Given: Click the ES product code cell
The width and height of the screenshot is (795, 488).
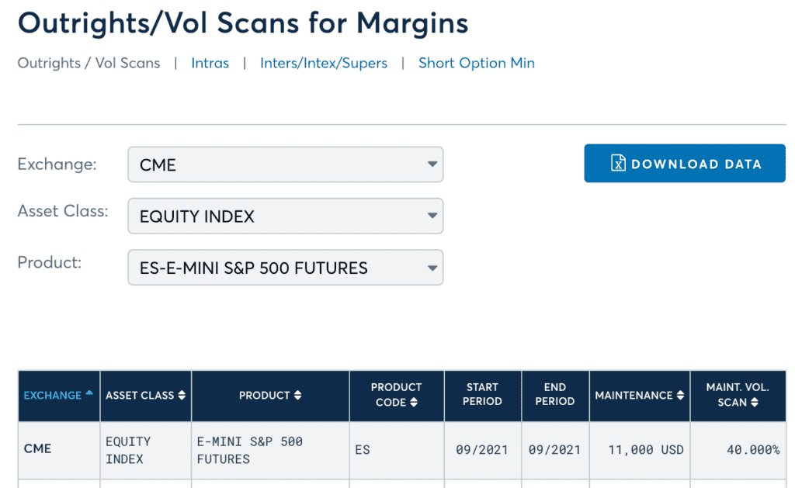Looking at the screenshot, I should 363,449.
